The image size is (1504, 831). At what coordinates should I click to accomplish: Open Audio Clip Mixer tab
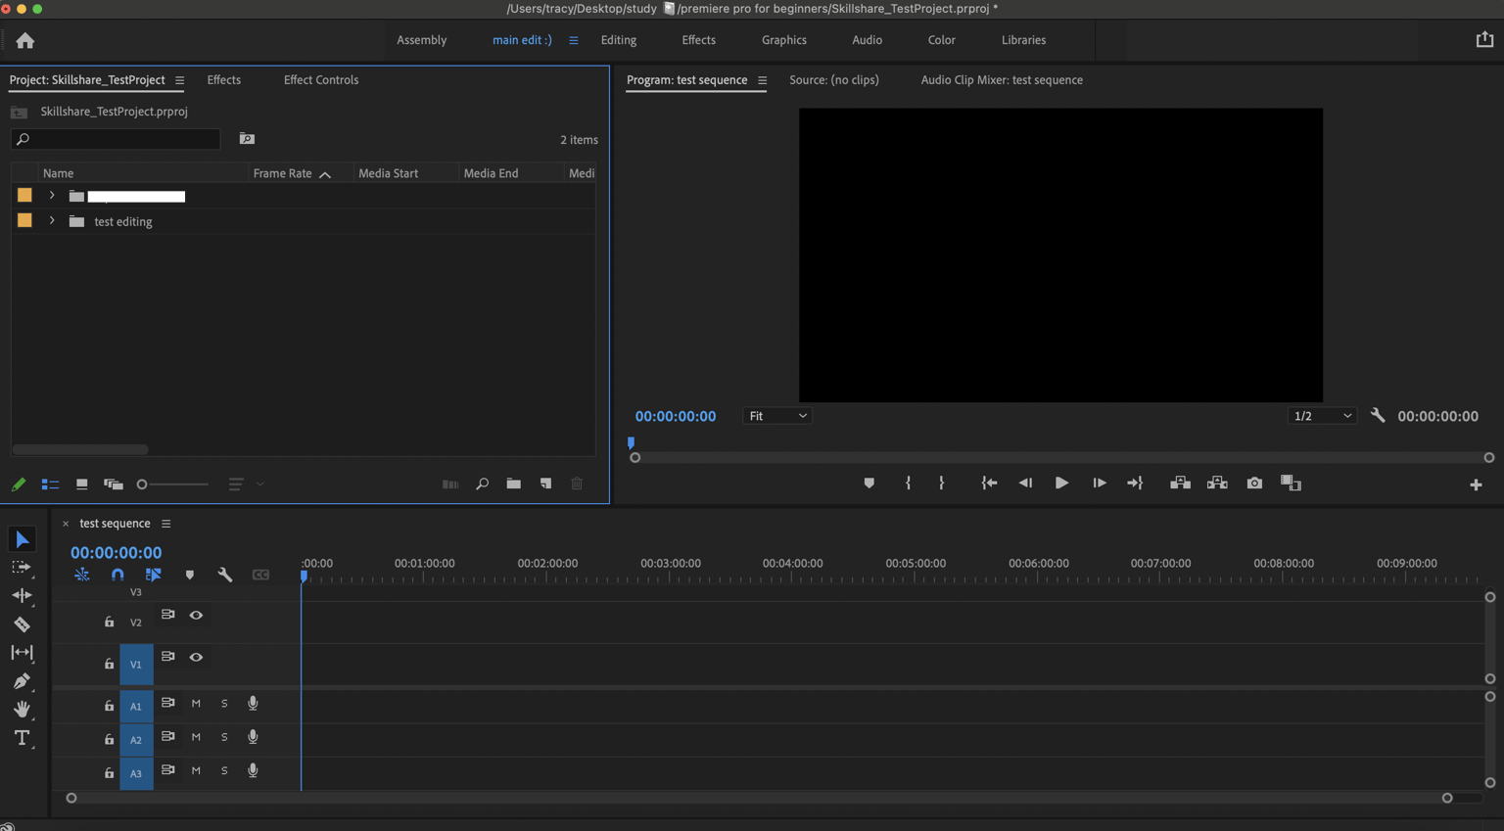point(1002,80)
